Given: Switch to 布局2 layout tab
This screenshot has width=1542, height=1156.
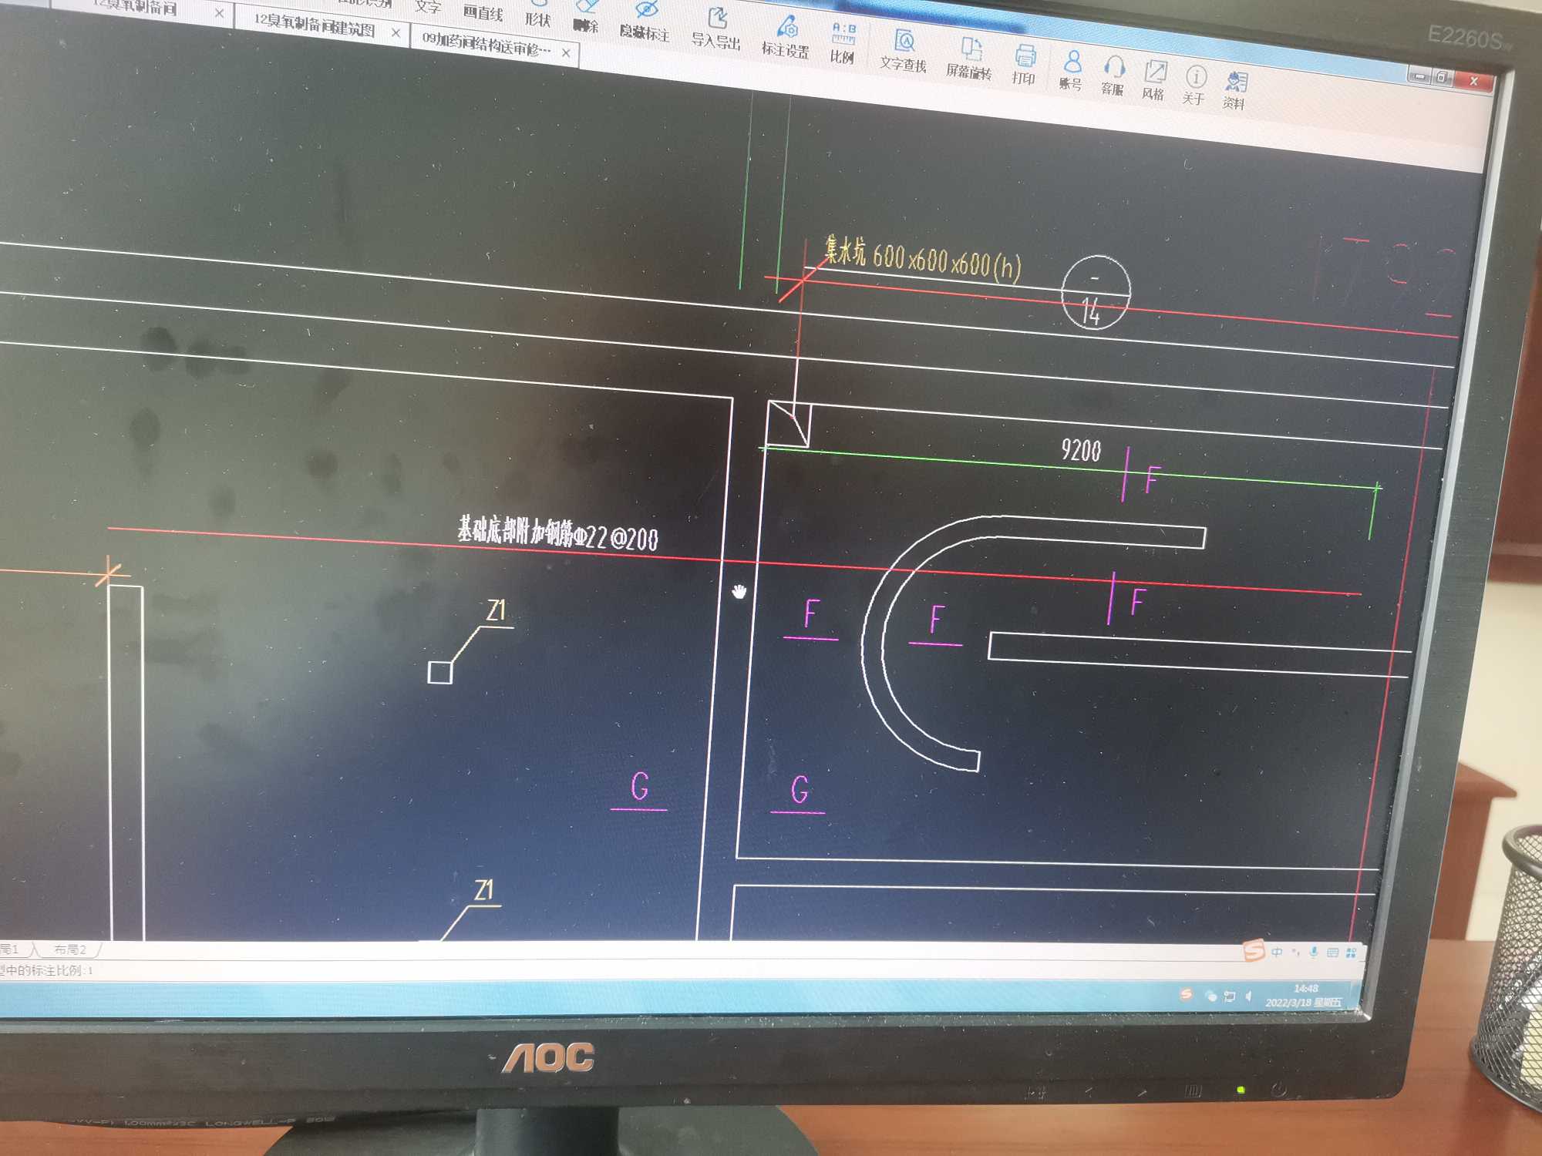Looking at the screenshot, I should pyautogui.click(x=70, y=949).
